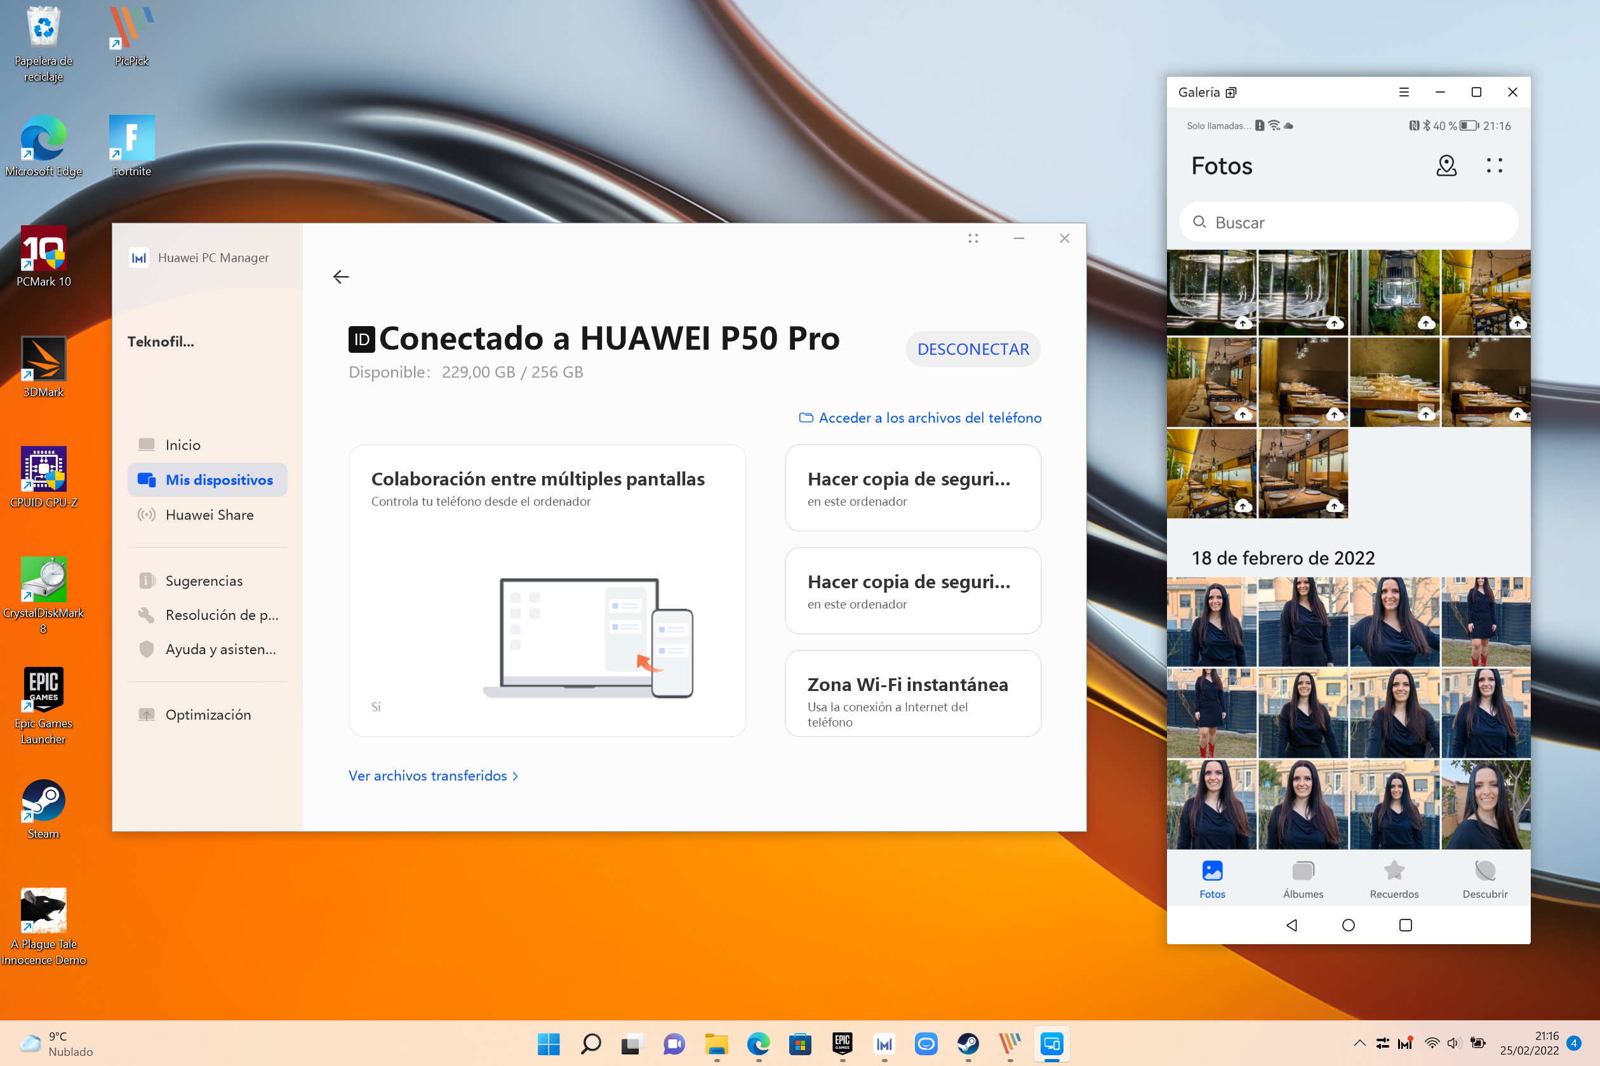The width and height of the screenshot is (1600, 1066).
Task: Click the PicPick taskbar icon
Action: pyautogui.click(x=1010, y=1044)
